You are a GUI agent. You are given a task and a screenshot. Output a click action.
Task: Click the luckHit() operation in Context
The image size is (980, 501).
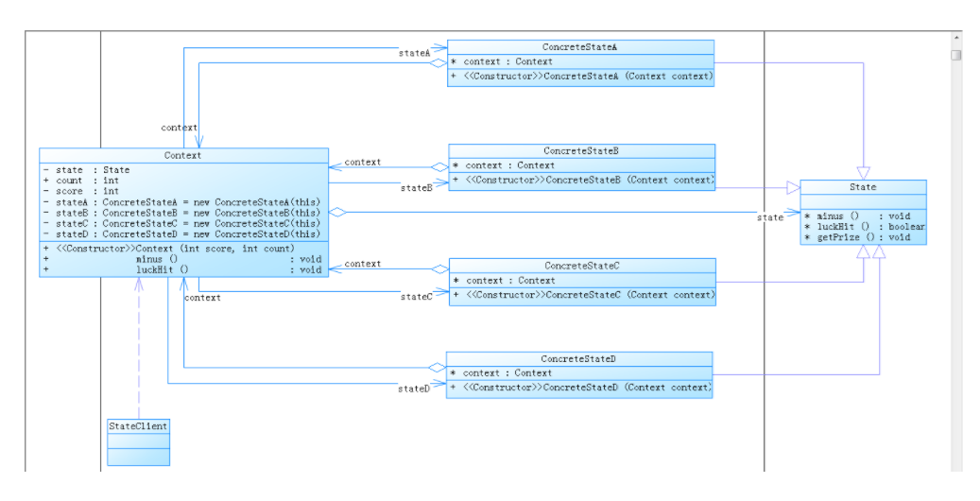(x=183, y=269)
